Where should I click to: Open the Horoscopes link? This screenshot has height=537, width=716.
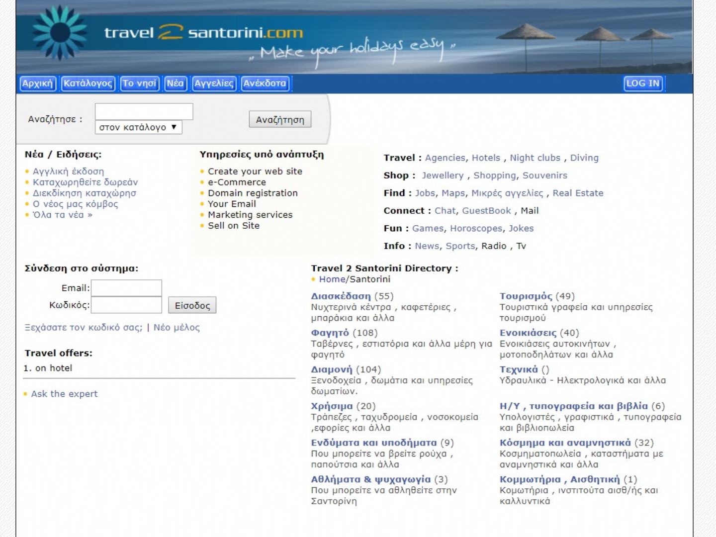(476, 229)
